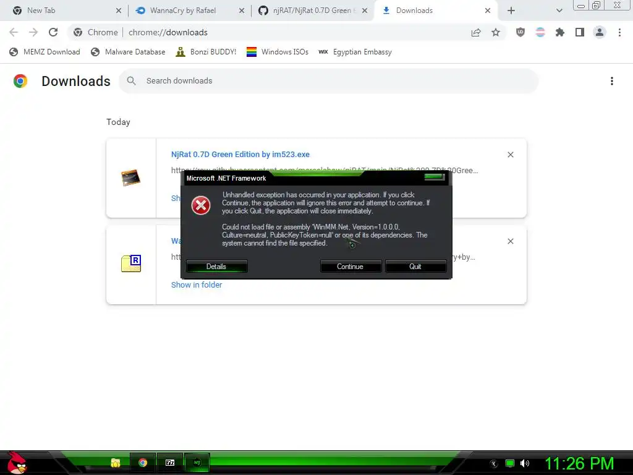
Task: Remove second download entry from list
Action: coord(510,241)
